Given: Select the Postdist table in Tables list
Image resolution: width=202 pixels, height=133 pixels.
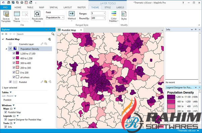Looking at the screenshot, I should [x=7, y=100].
